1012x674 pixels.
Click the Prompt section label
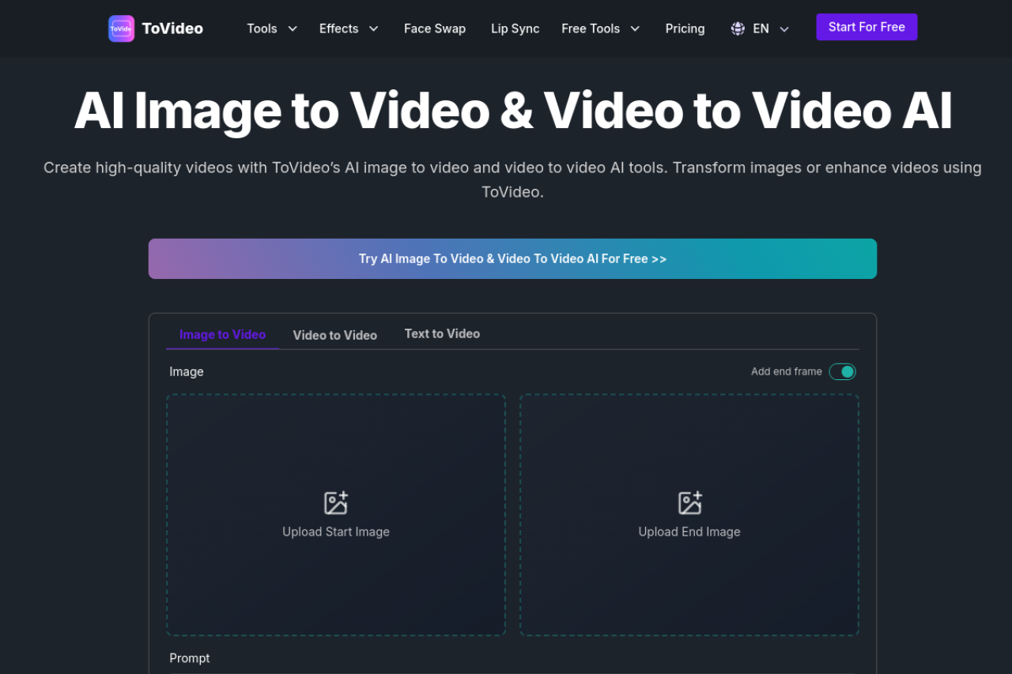[190, 658]
